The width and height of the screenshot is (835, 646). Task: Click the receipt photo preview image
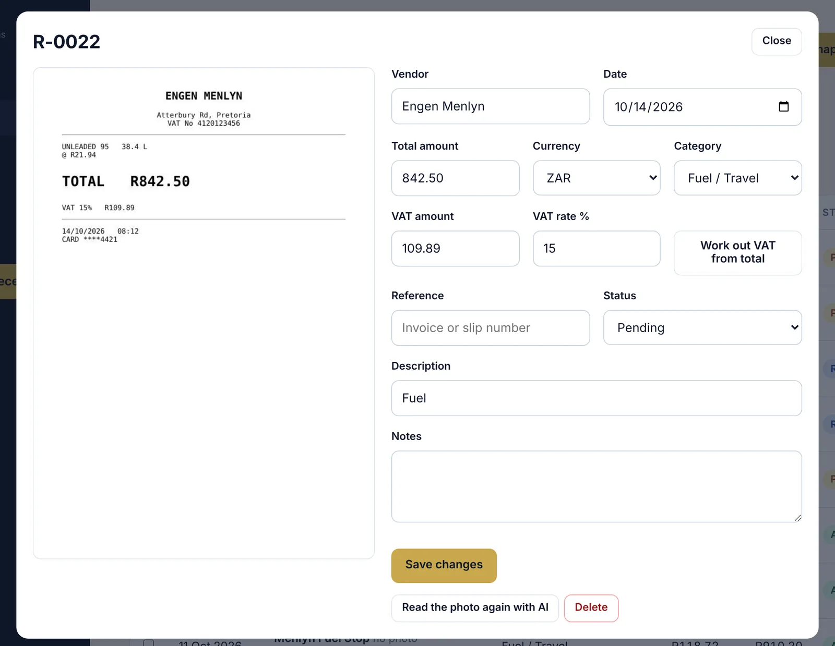(204, 313)
